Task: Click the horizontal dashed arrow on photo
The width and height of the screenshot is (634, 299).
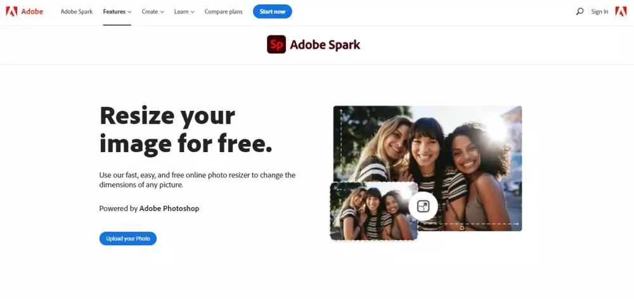Action: (471, 224)
